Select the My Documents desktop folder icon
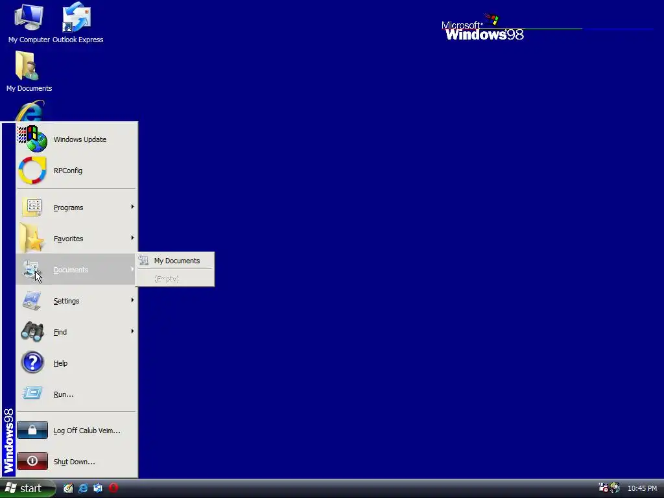664x498 pixels. 29,71
